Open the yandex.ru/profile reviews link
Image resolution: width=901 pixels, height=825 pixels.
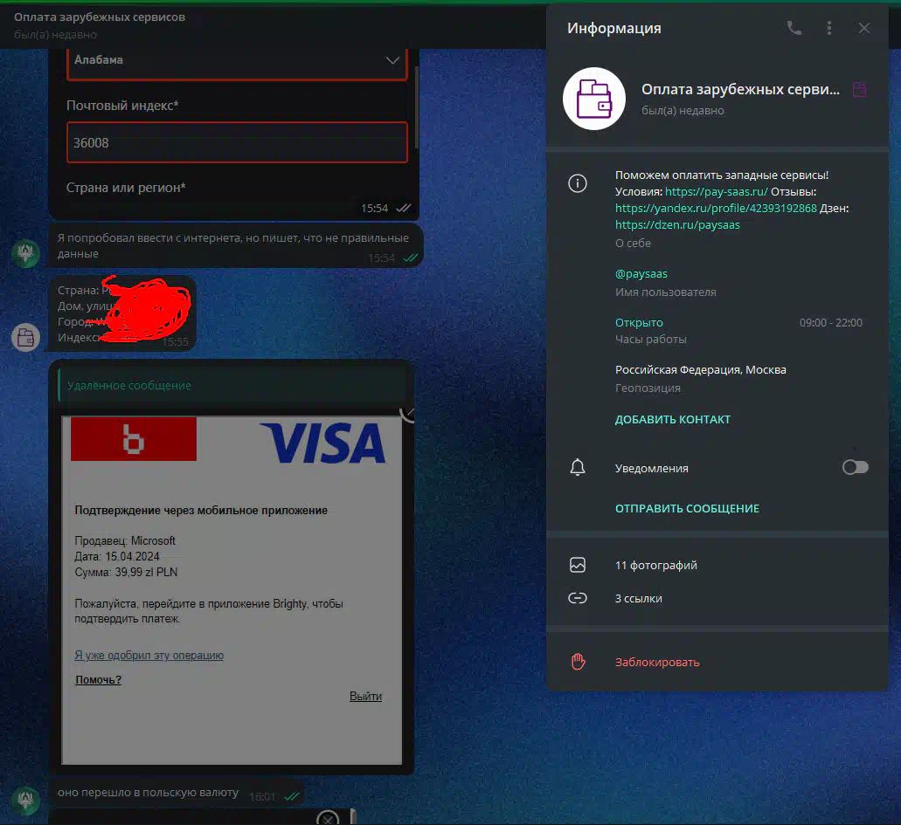coord(716,209)
